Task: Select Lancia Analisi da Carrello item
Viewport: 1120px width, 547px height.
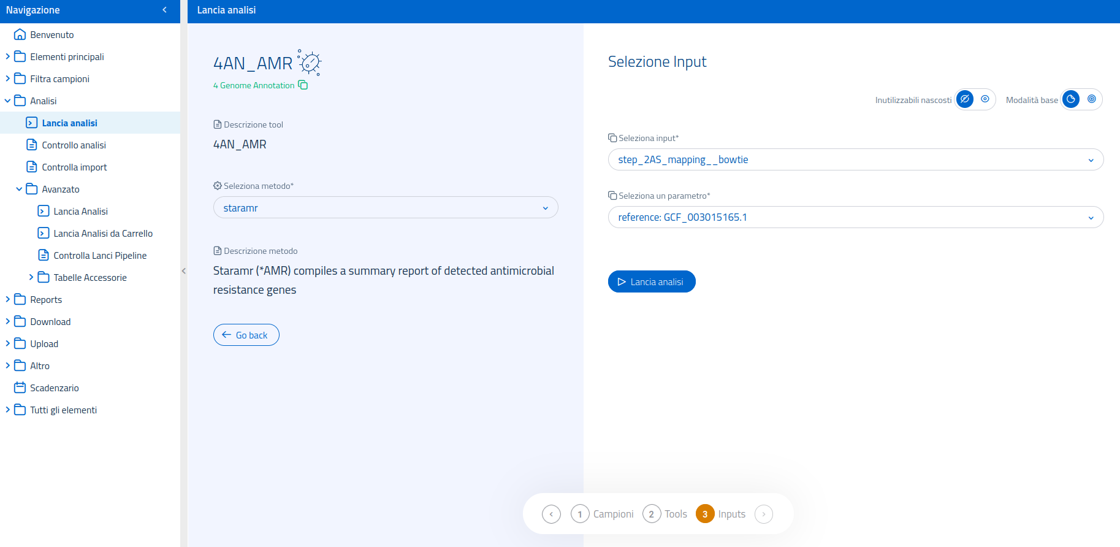Action: [103, 234]
